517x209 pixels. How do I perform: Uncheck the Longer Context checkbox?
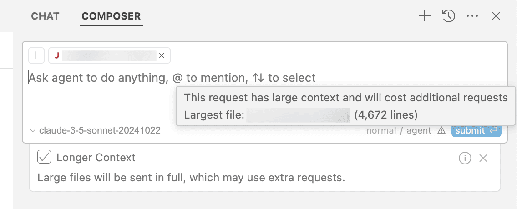point(44,157)
